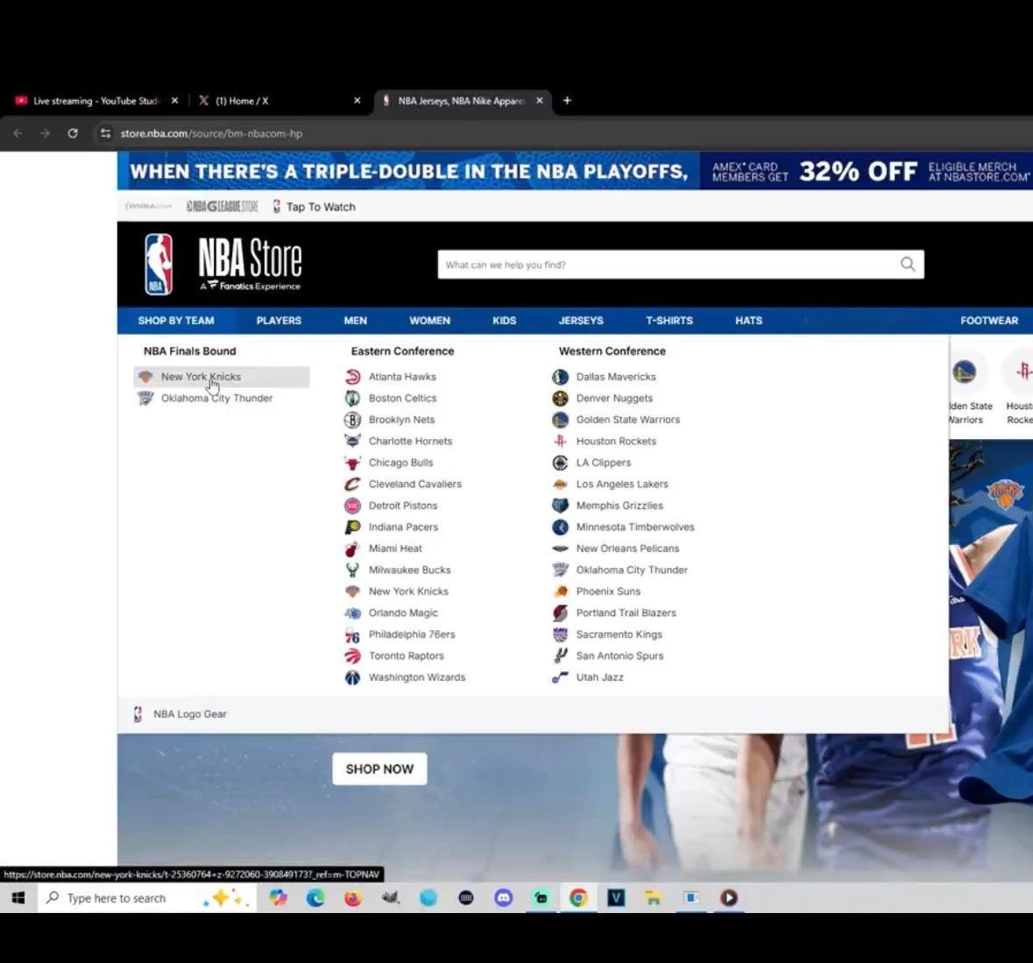Click the Portland Trail Blazers logo icon
The image size is (1033, 963).
(x=560, y=612)
